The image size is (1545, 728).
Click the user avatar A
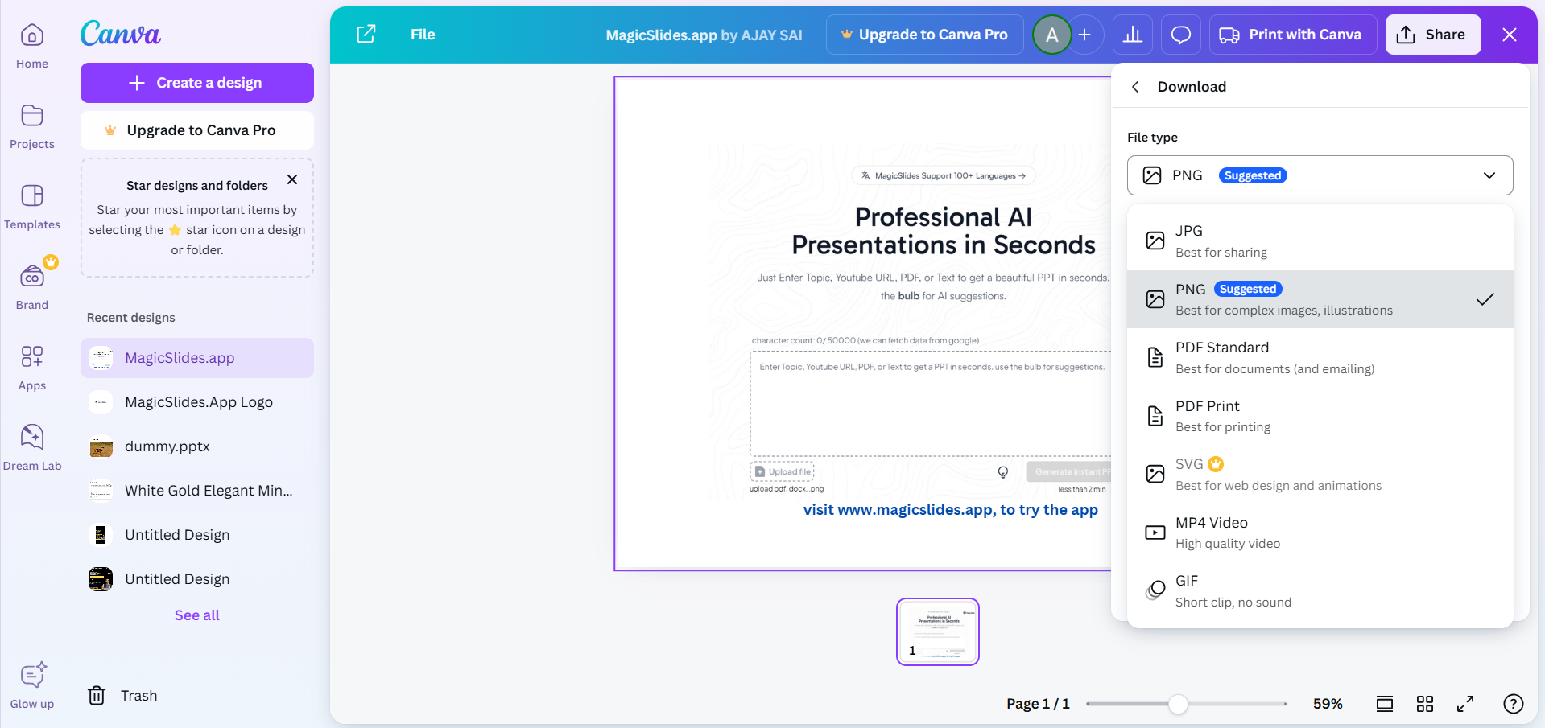[1051, 35]
